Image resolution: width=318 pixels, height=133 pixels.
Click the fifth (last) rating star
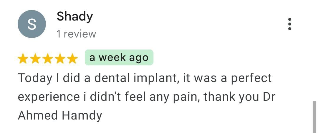point(72,59)
